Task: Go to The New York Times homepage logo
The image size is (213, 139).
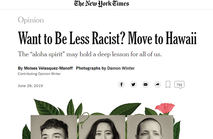Action: [101, 4]
